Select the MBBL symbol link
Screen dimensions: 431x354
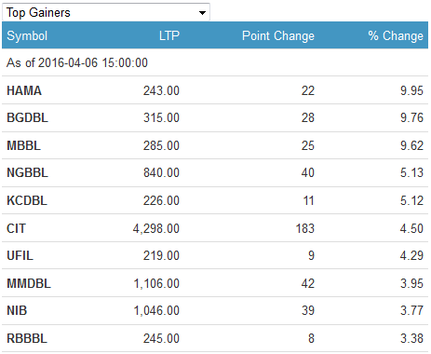(x=23, y=145)
